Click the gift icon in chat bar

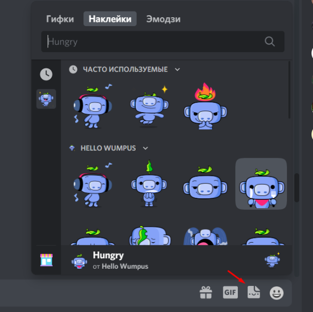[x=207, y=293]
